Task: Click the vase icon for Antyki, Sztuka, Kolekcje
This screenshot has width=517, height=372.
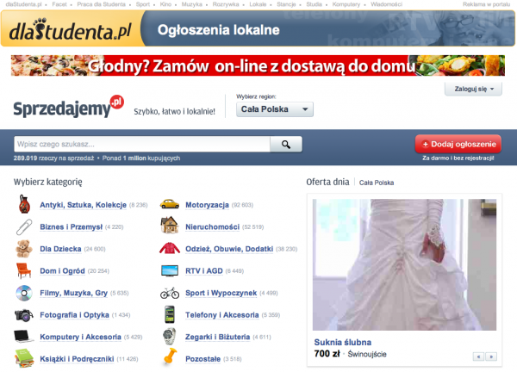Action: tap(24, 205)
